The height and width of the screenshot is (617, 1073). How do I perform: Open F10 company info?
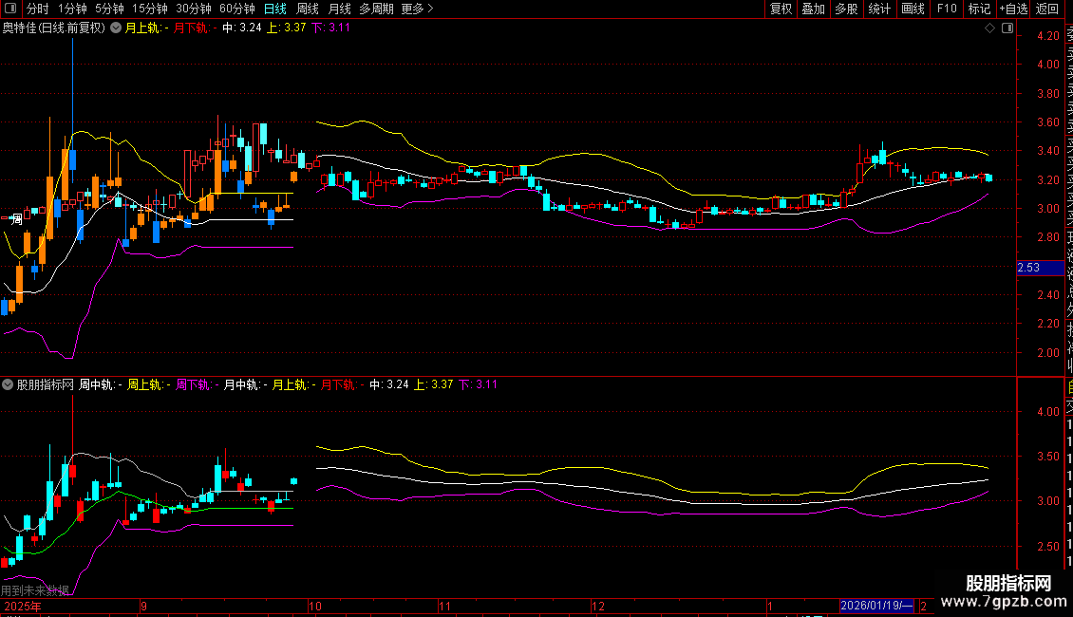tap(947, 9)
